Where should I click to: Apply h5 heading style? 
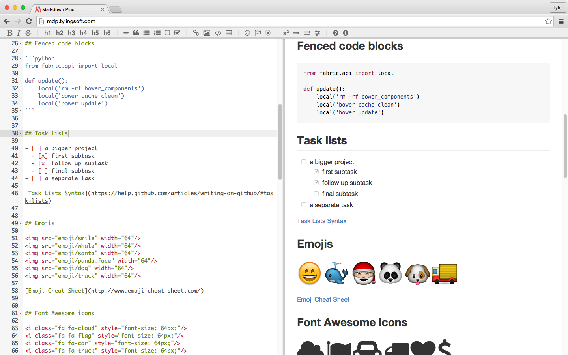[95, 33]
